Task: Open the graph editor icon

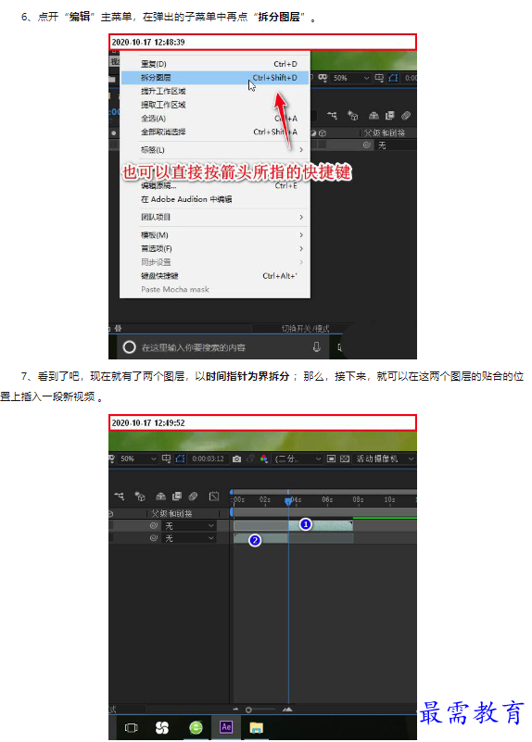Action: (x=214, y=496)
